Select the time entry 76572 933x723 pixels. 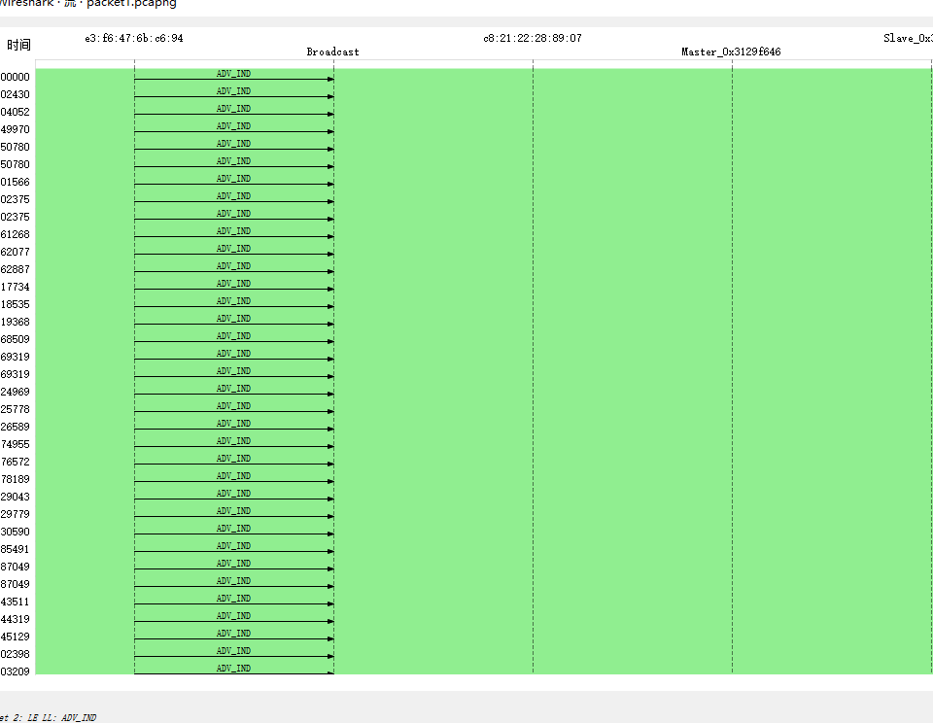click(15, 462)
